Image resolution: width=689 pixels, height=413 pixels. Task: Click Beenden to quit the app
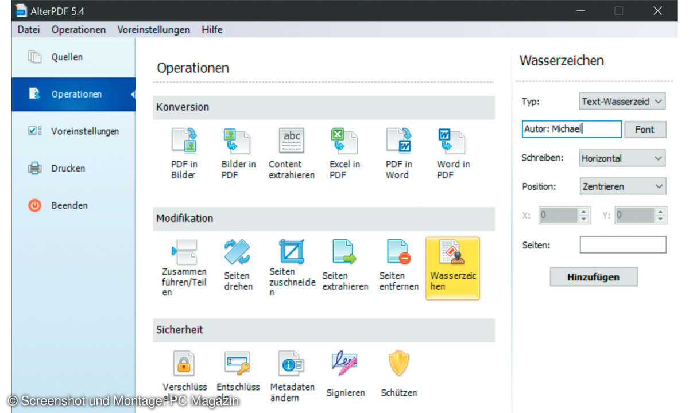click(73, 205)
